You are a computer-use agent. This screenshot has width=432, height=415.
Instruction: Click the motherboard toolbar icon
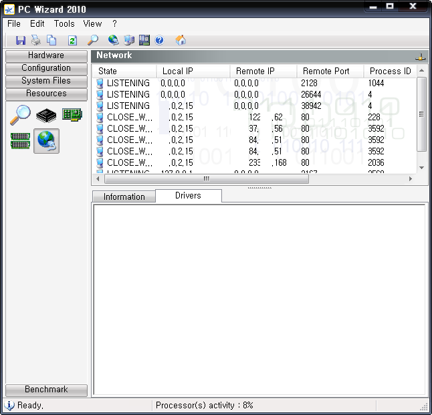point(144,40)
